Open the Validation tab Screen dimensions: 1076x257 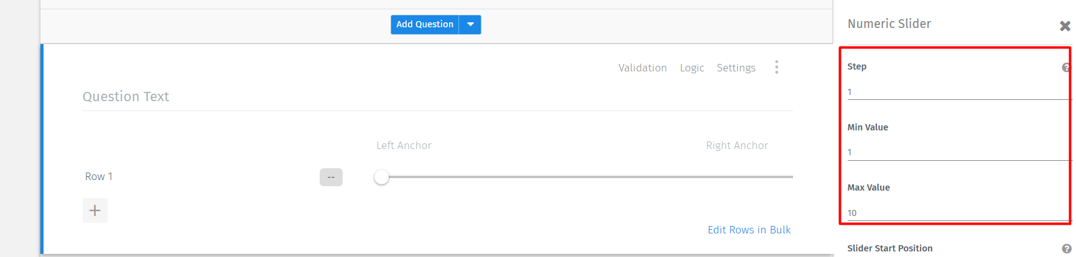tap(642, 68)
